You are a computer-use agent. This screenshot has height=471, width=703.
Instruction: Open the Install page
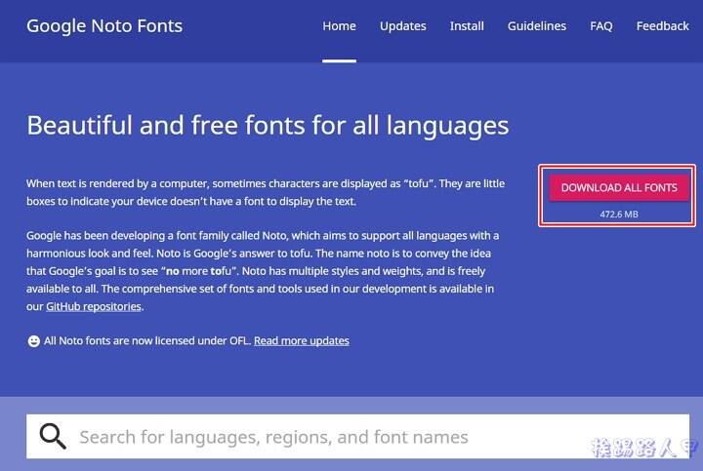coord(467,26)
